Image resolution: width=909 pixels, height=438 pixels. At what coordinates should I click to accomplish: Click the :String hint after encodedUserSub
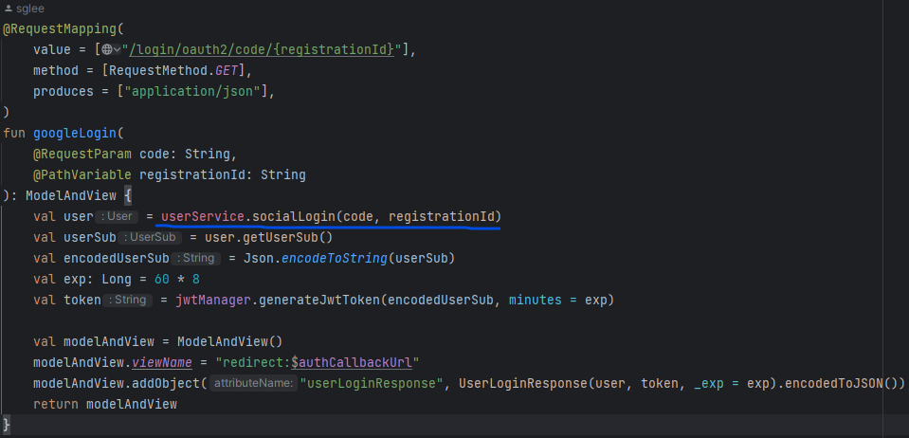195,258
